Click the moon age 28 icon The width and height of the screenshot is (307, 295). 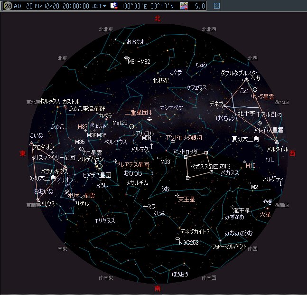(8, 6)
